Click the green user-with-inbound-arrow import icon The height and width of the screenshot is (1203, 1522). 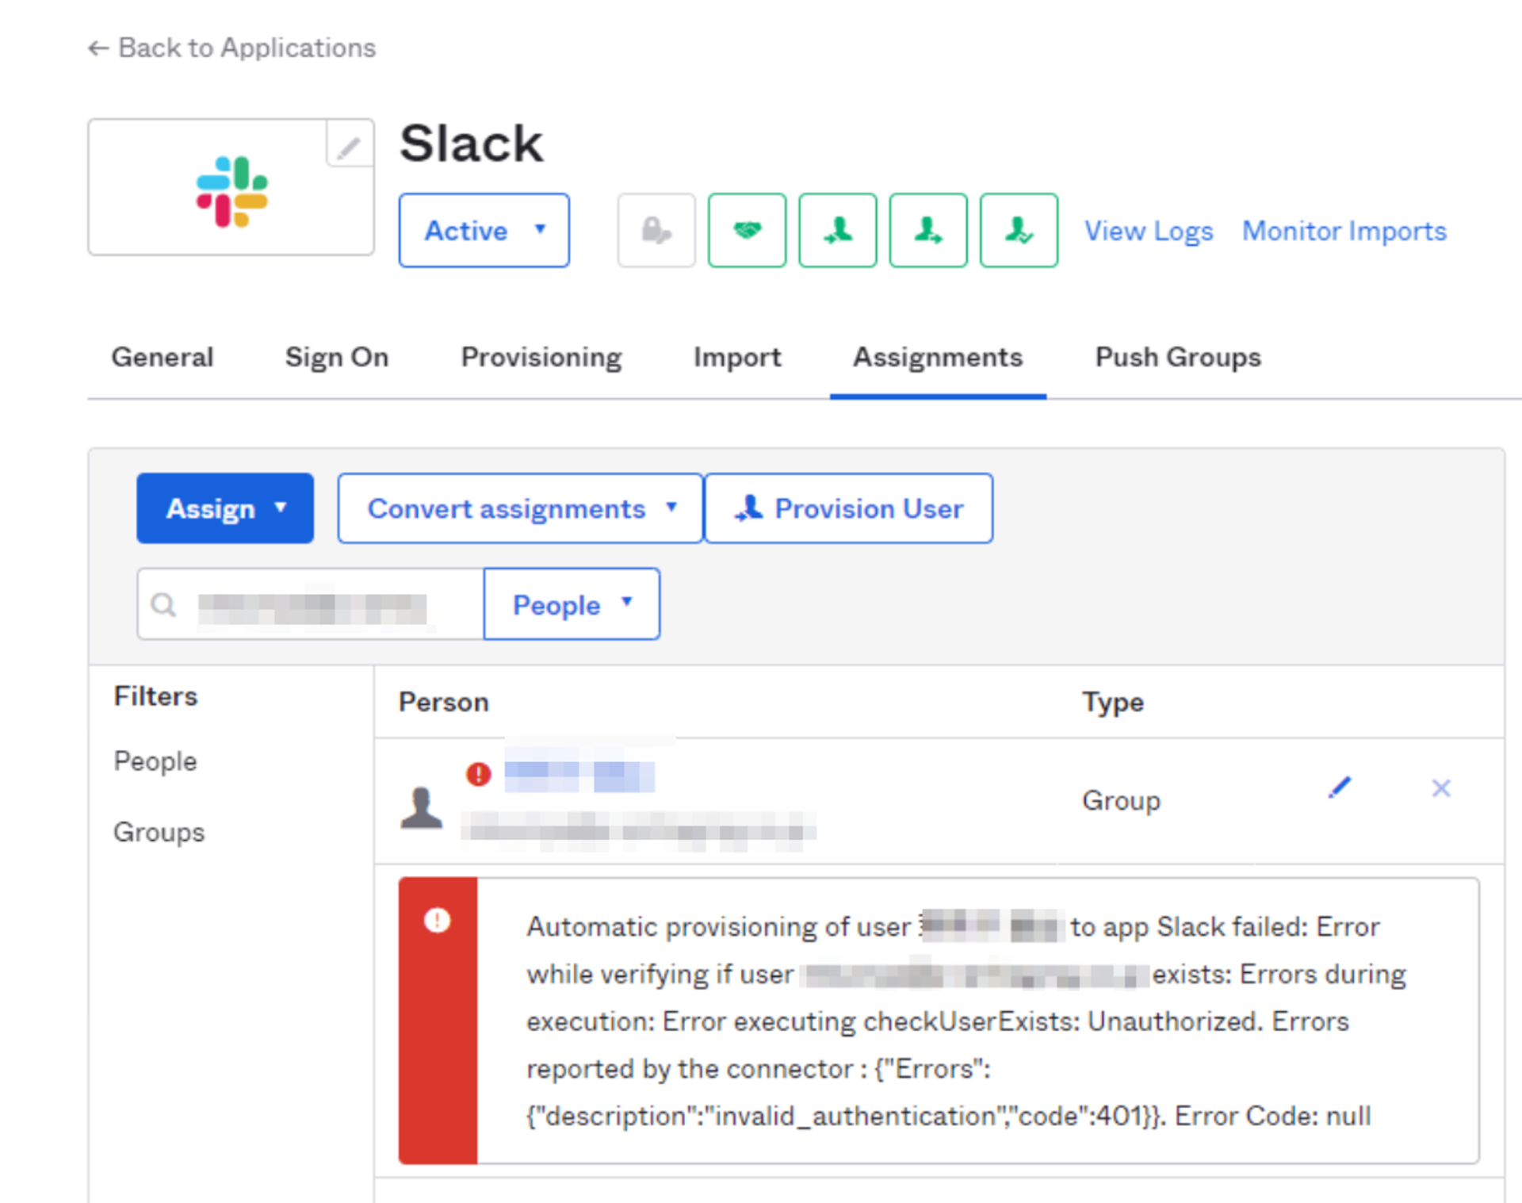pyautogui.click(x=837, y=230)
